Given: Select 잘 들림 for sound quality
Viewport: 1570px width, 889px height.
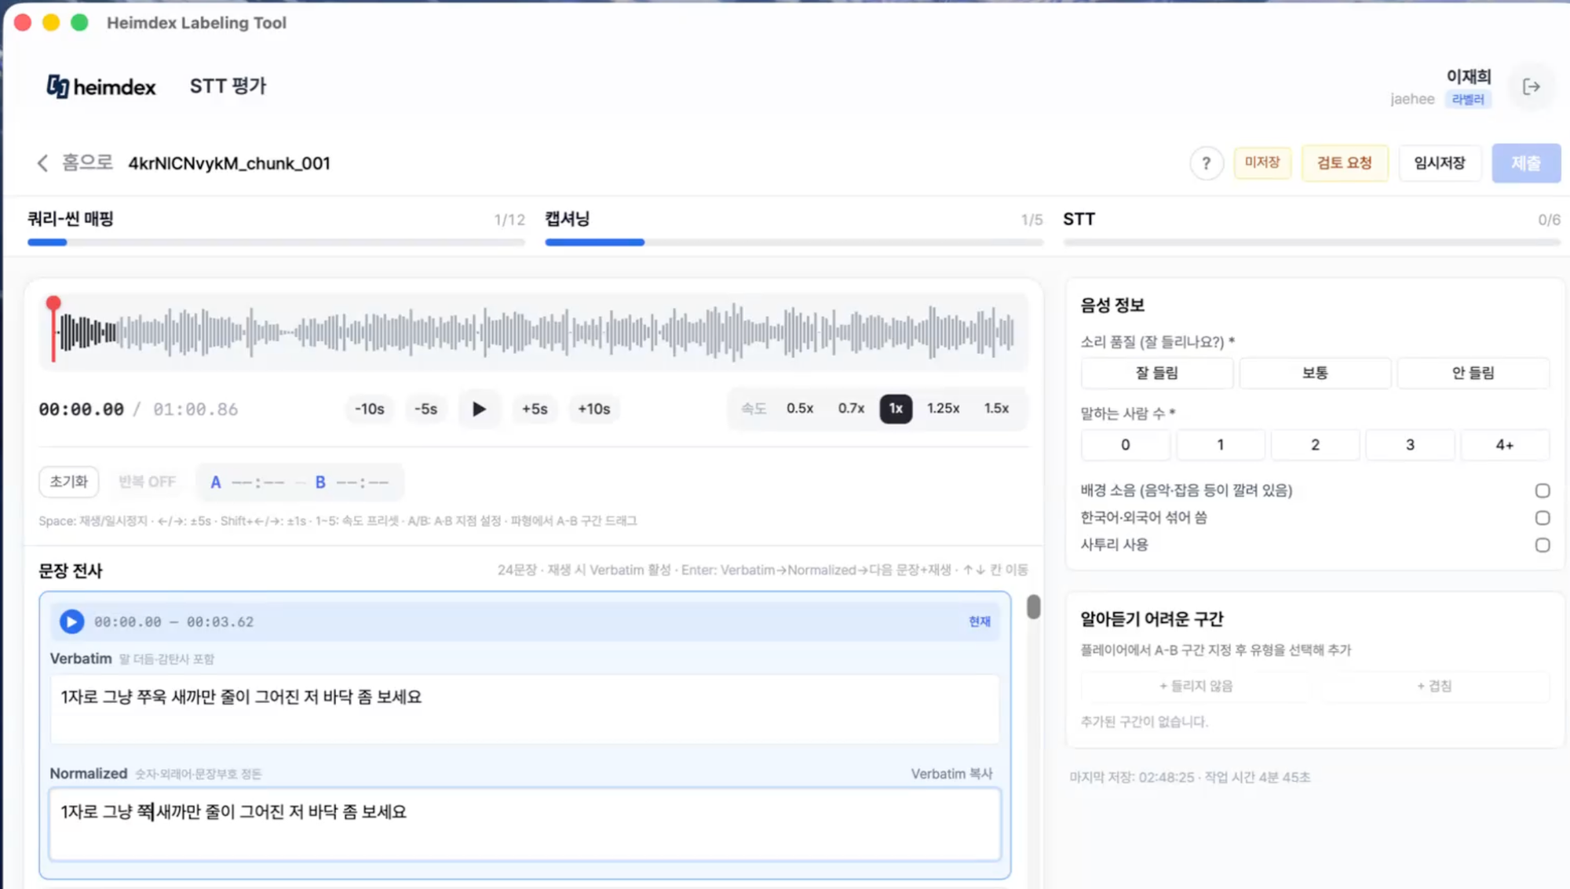Looking at the screenshot, I should [1156, 373].
